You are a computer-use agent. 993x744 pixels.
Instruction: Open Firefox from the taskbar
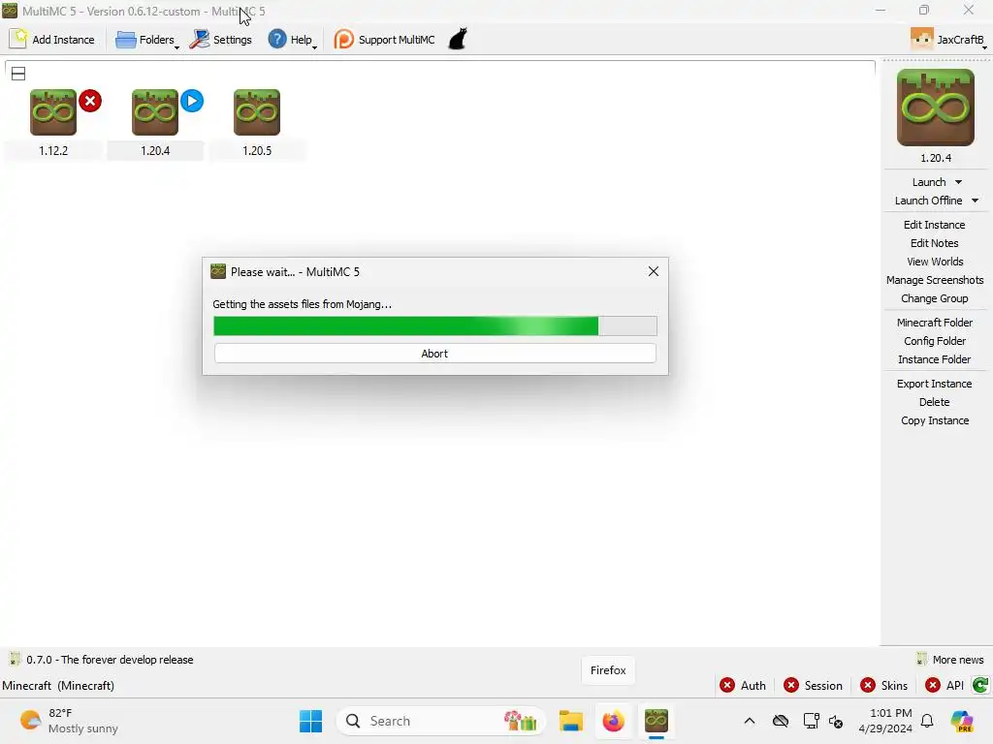(613, 721)
